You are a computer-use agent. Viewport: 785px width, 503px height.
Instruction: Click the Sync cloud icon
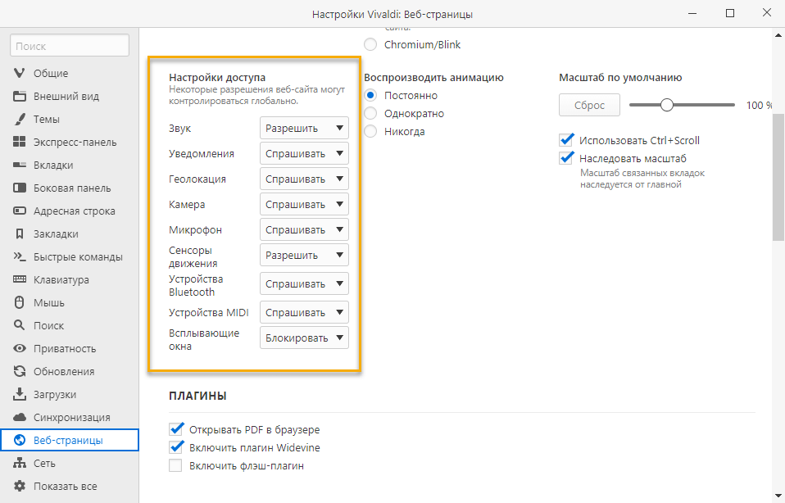click(20, 417)
